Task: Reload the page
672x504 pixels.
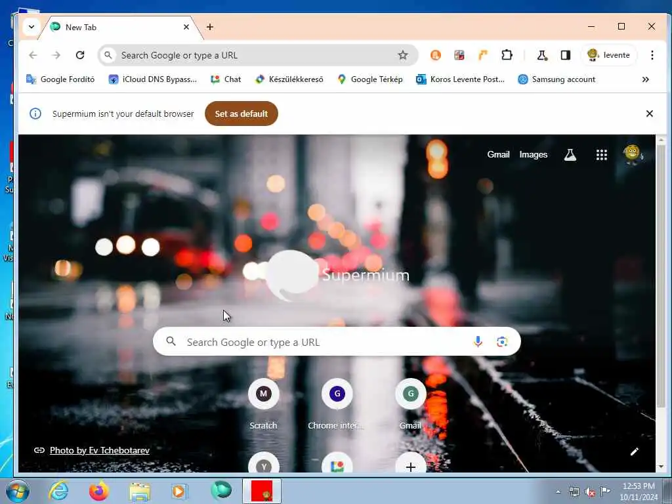Action: [80, 55]
